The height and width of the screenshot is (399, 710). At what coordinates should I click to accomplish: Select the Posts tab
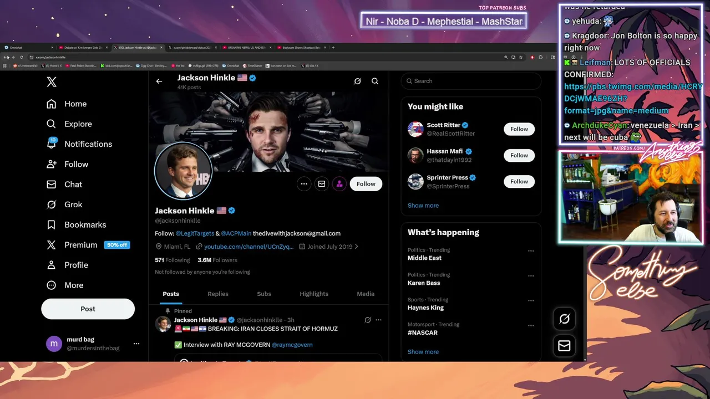point(171,294)
